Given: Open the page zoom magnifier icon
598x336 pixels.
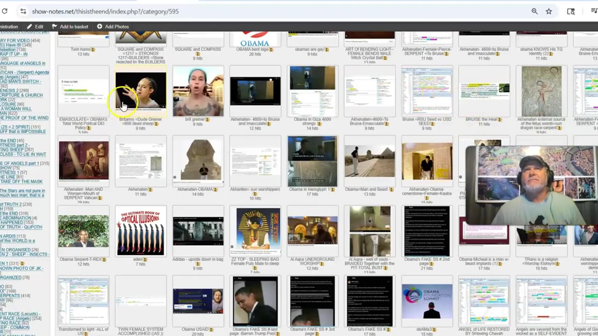Looking at the screenshot, I should pos(534,11).
